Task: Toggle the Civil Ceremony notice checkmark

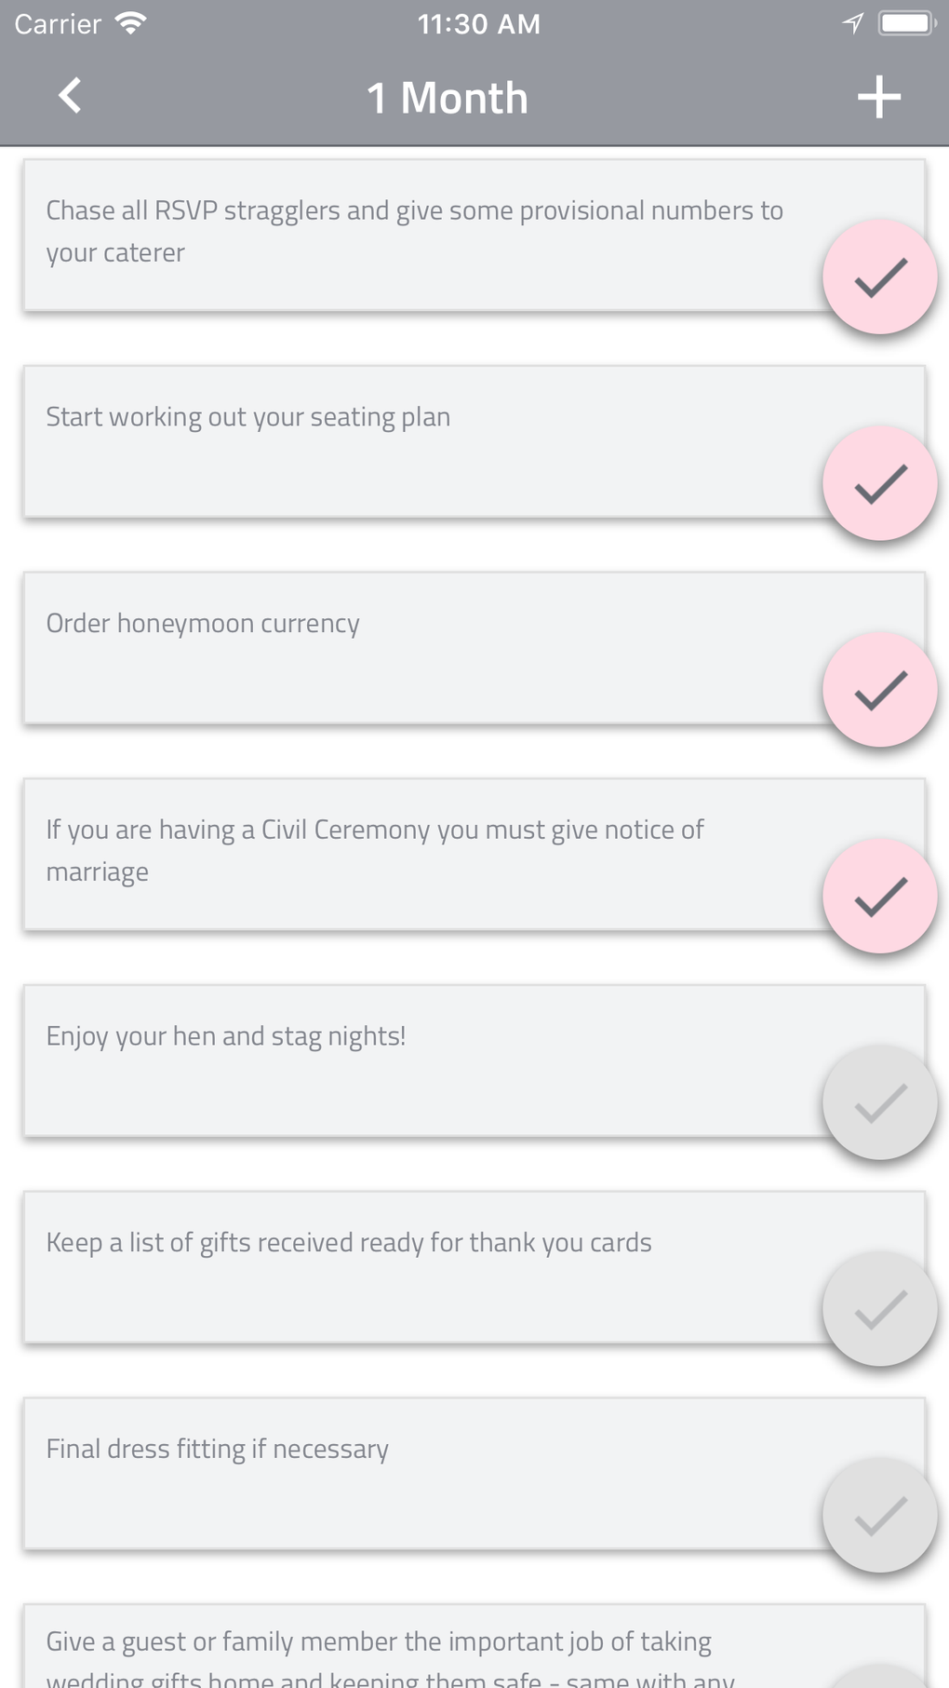Action: 879,897
